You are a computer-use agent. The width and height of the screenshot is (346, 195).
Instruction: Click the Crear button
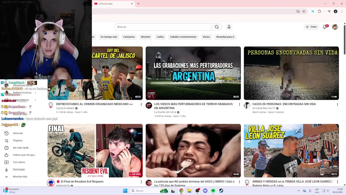point(311,27)
